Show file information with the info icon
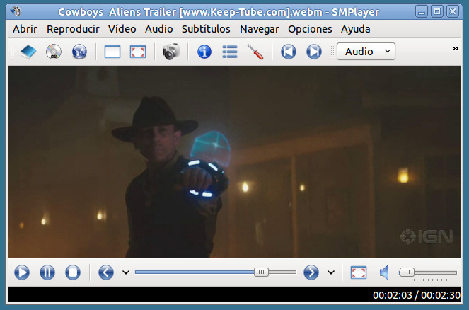This screenshot has height=310, width=469. coord(204,52)
